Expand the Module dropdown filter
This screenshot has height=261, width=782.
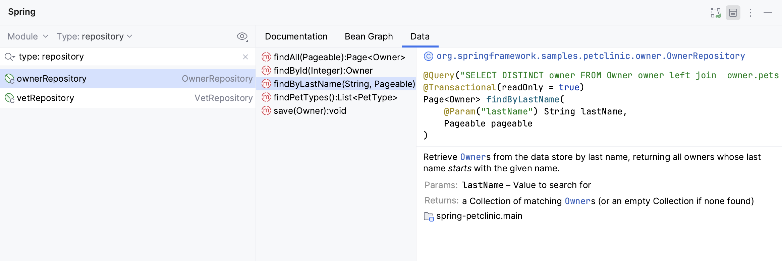coord(28,36)
